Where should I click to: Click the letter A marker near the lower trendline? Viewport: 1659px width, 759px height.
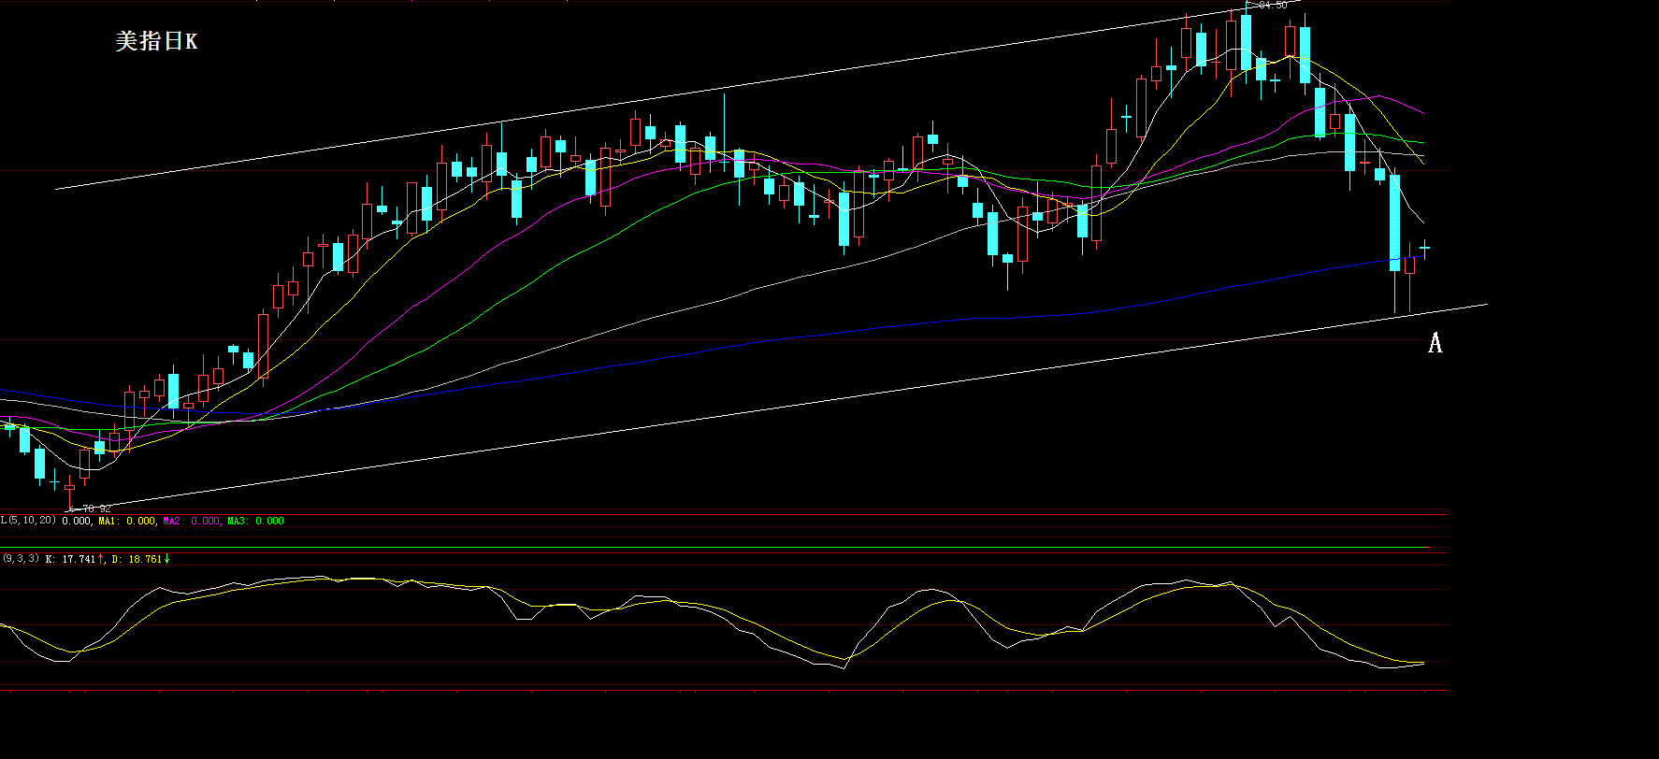coord(1435,343)
